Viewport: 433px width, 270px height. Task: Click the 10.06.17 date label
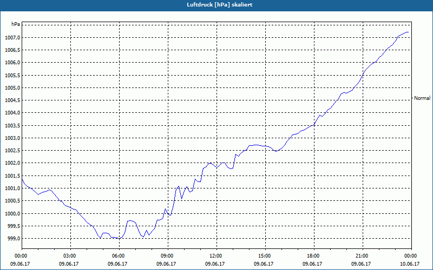click(410, 264)
